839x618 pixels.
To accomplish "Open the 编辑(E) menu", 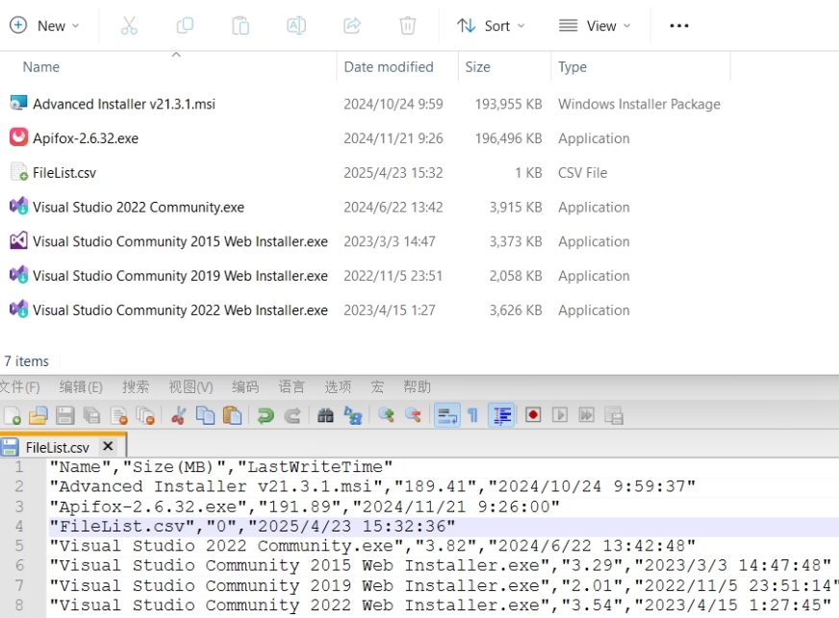I will (81, 386).
